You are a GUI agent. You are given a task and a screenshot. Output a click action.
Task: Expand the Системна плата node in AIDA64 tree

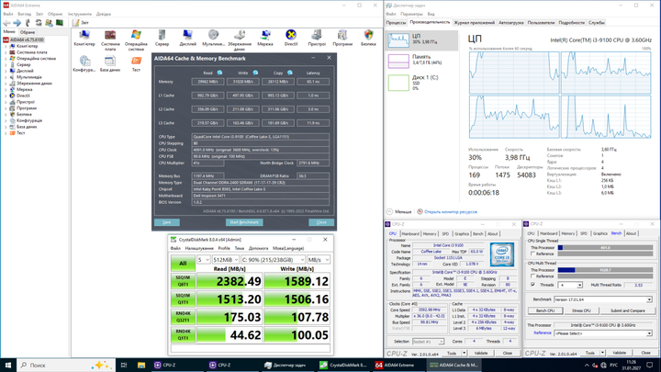pos(6,52)
